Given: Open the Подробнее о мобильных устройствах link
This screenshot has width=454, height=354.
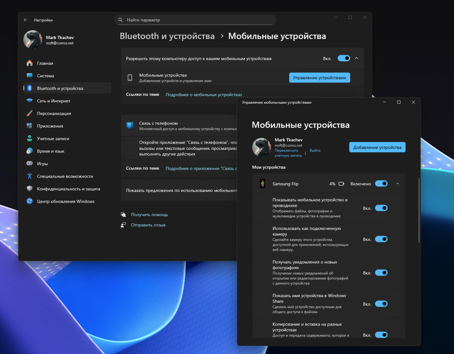Looking at the screenshot, I should [204, 95].
